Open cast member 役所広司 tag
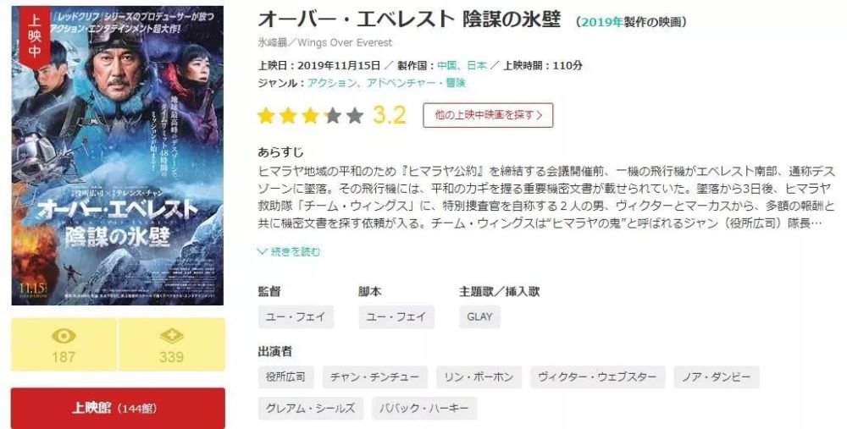This screenshot has width=847, height=429. tap(285, 377)
